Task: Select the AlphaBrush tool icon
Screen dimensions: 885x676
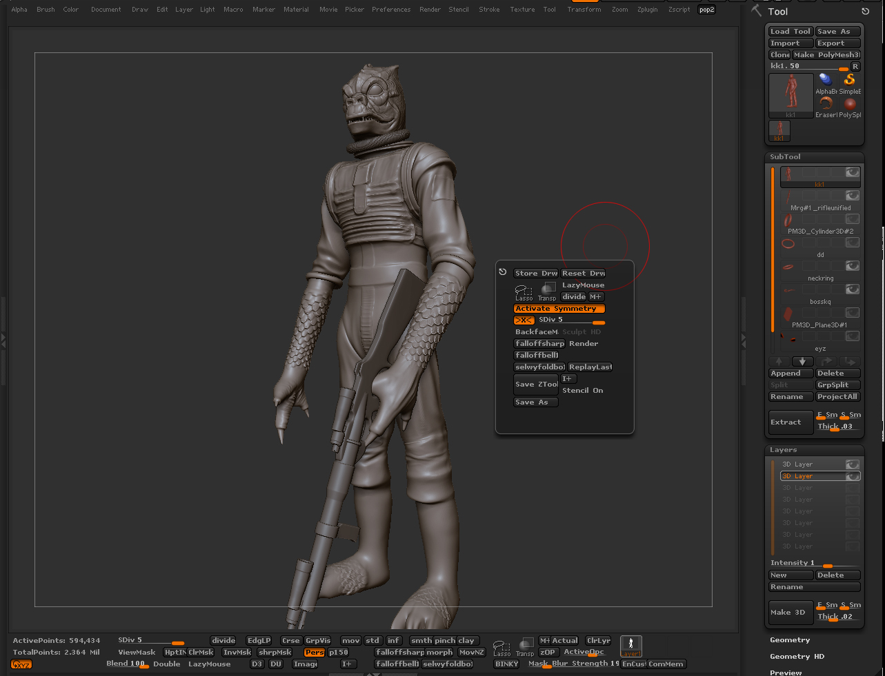Action: pyautogui.click(x=826, y=81)
